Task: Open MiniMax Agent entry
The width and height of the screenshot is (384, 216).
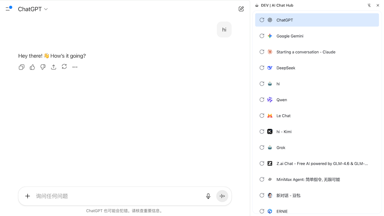Action: [x=317, y=179]
